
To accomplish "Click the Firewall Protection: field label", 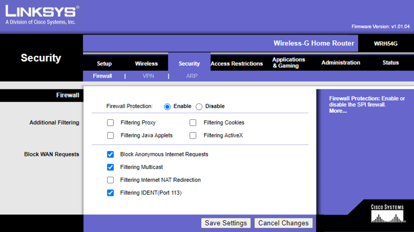I will coord(129,106).
